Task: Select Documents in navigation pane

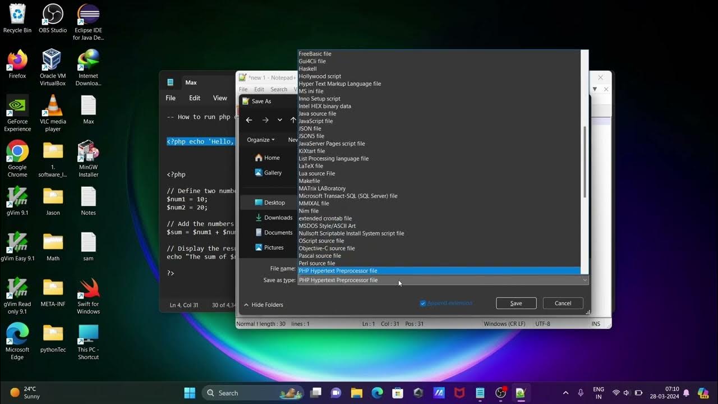Action: point(274,232)
